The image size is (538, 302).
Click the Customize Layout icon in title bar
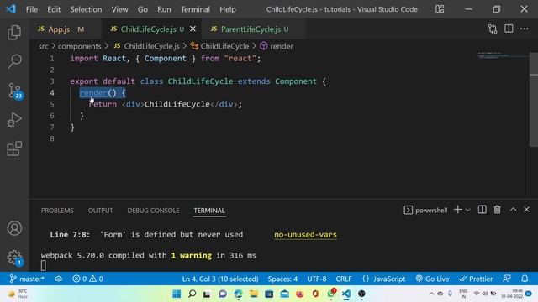click(440, 9)
